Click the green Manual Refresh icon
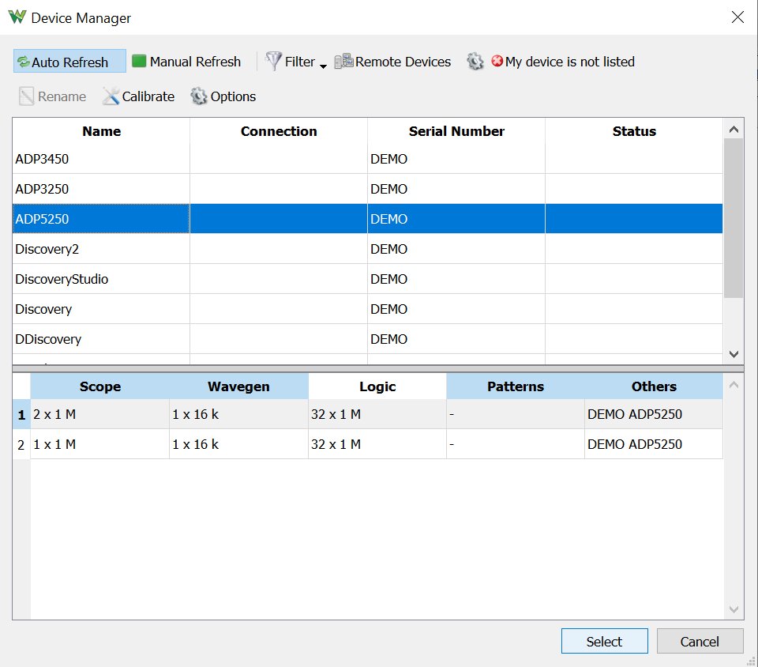 pyautogui.click(x=139, y=61)
